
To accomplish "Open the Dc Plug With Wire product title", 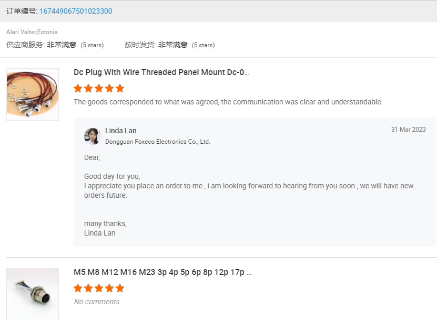I will [161, 72].
